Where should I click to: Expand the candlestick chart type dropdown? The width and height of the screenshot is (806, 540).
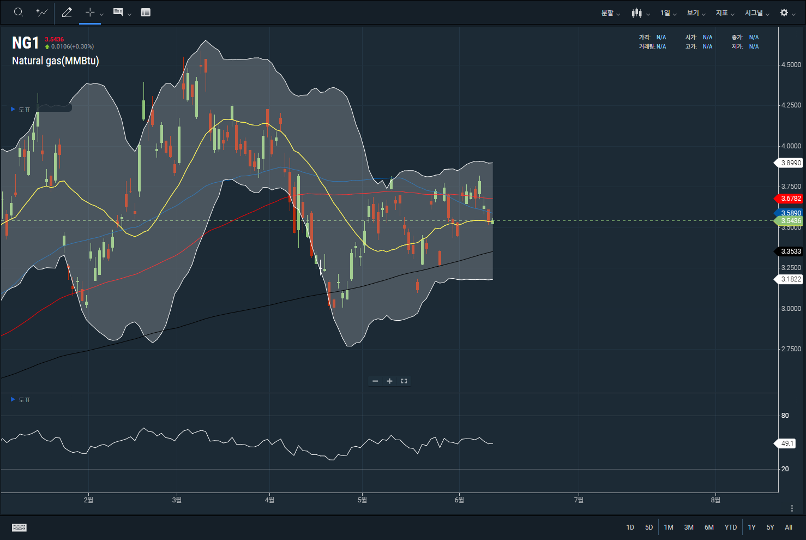[x=640, y=13]
